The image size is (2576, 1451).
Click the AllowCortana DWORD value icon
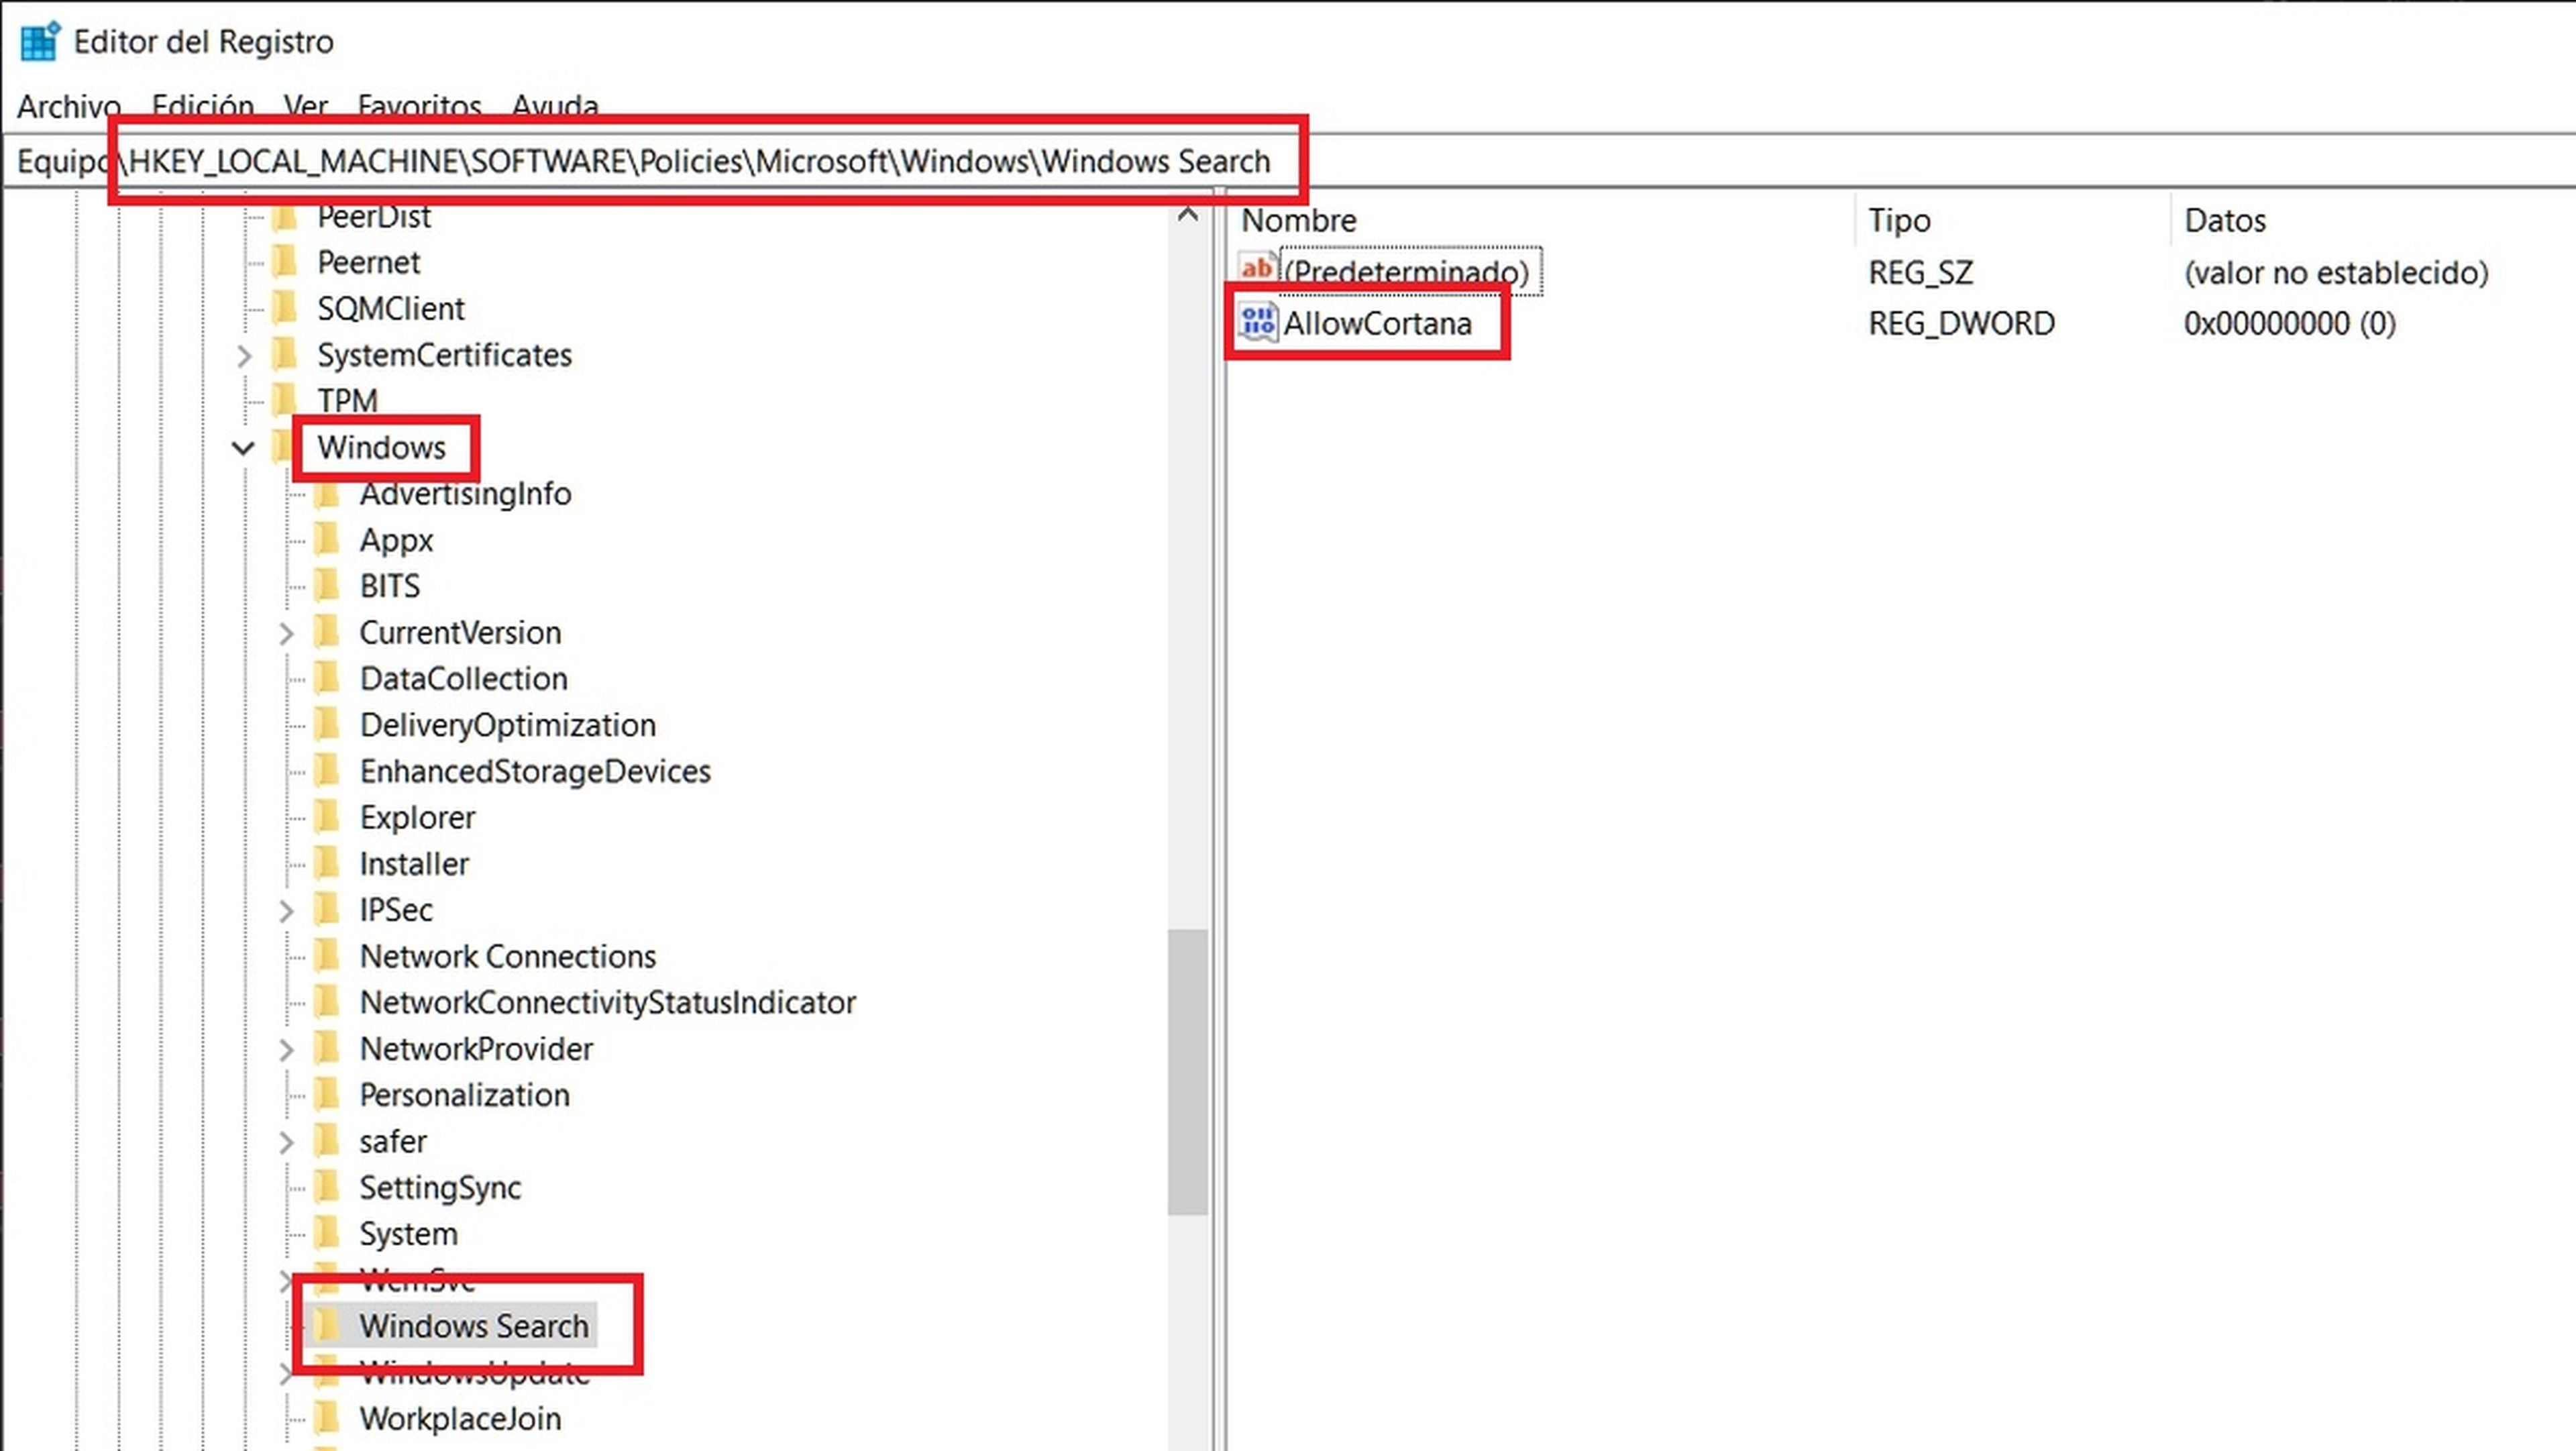coord(1257,323)
